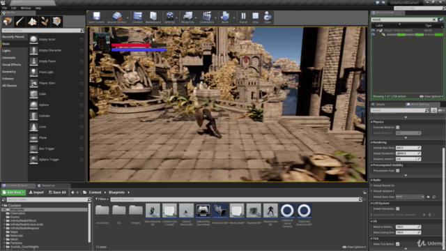Switch to the Details tab
The width and height of the screenshot is (446, 251).
tap(380, 105)
